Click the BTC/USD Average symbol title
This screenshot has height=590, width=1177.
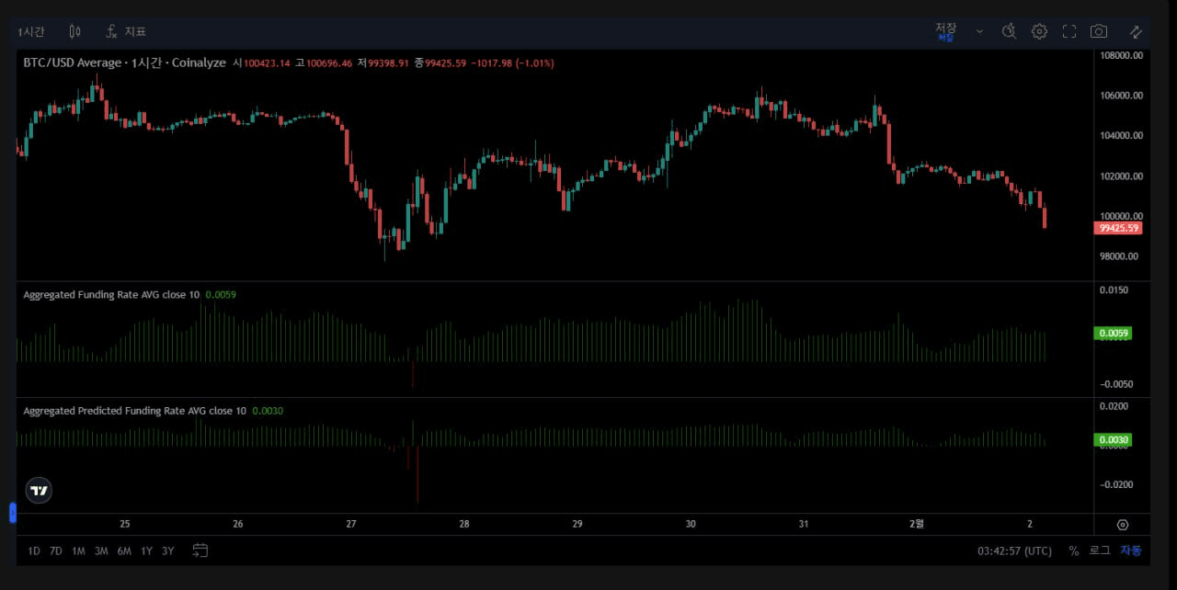pos(72,62)
